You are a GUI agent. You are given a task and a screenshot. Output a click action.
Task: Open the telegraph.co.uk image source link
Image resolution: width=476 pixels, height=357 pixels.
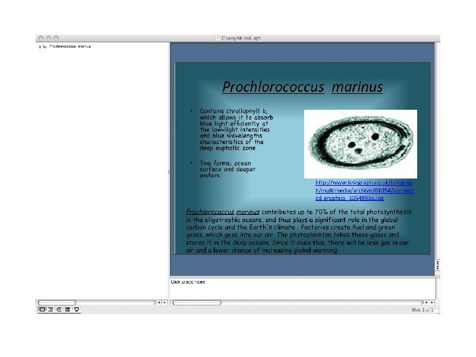click(364, 190)
